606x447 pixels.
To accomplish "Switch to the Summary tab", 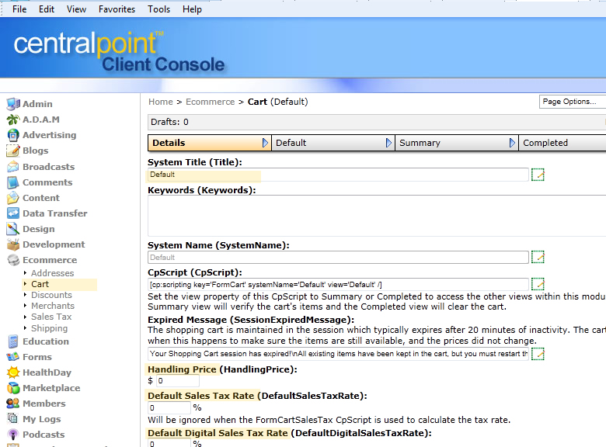I will (x=456, y=143).
